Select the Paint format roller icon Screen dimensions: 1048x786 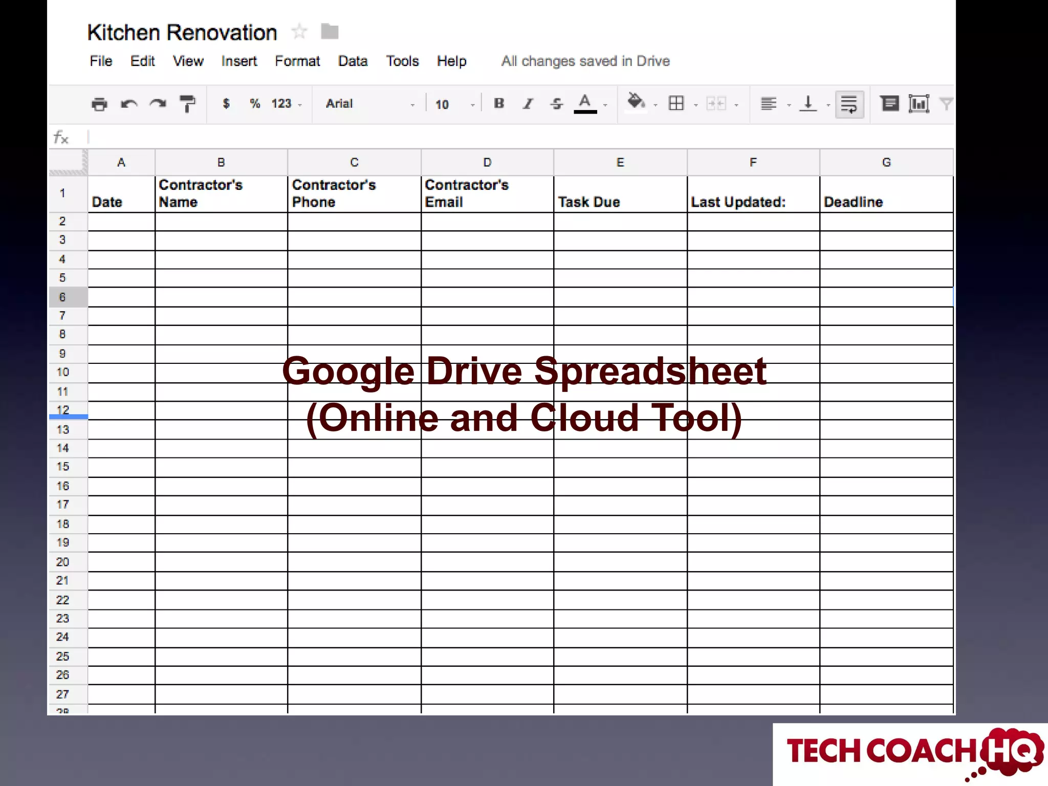(x=187, y=104)
